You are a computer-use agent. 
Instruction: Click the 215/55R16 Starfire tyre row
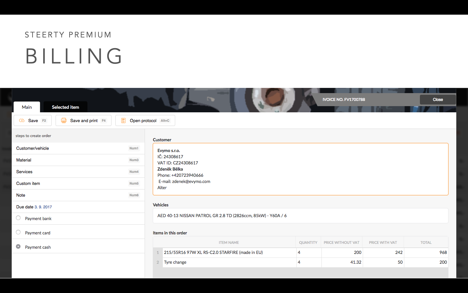pyautogui.click(x=301, y=253)
